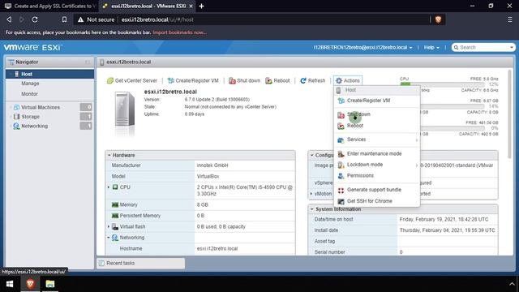Click Brave browser in the taskbar
The width and height of the screenshot is (519, 292).
pos(30,284)
